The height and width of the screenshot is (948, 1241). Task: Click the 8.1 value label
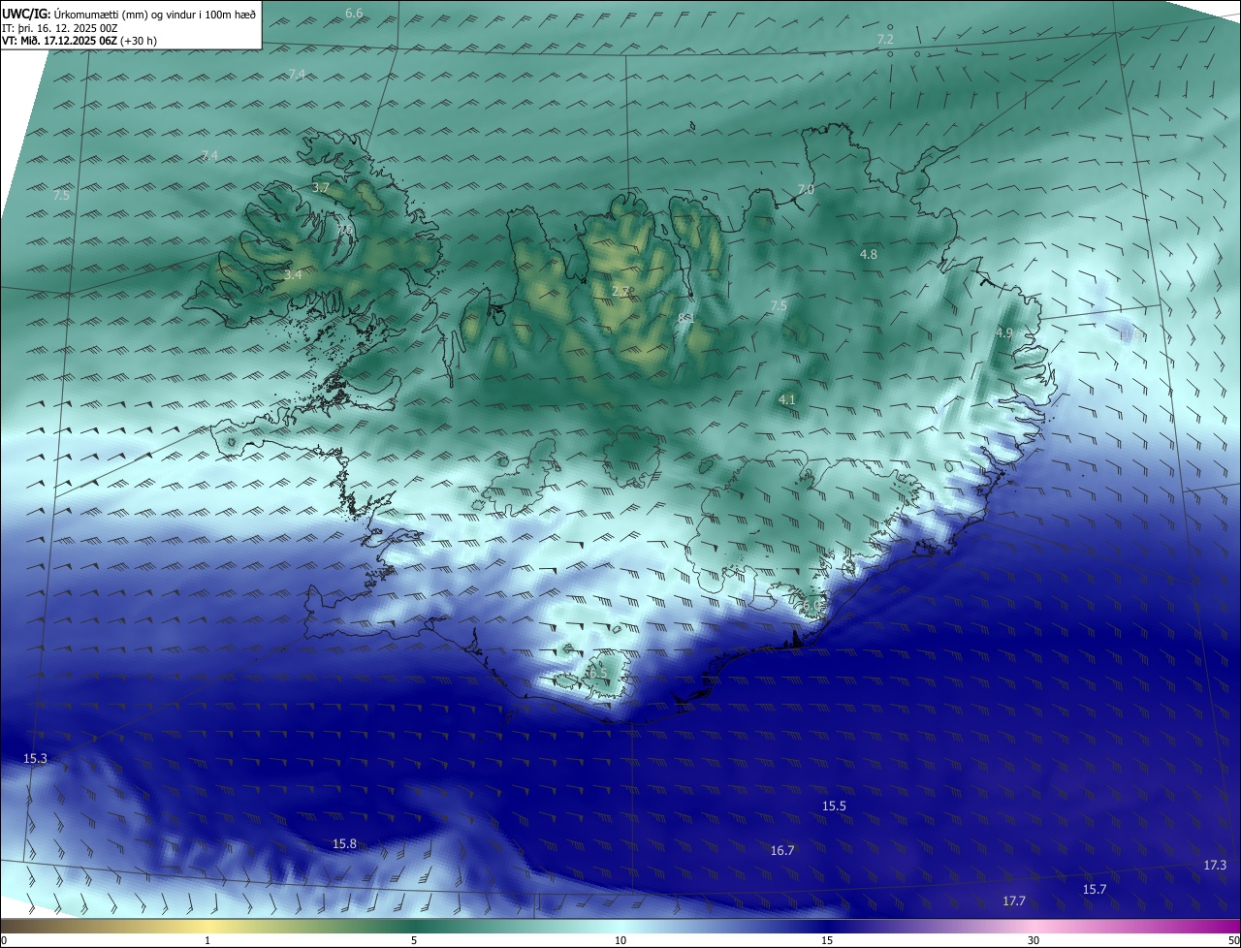(686, 317)
